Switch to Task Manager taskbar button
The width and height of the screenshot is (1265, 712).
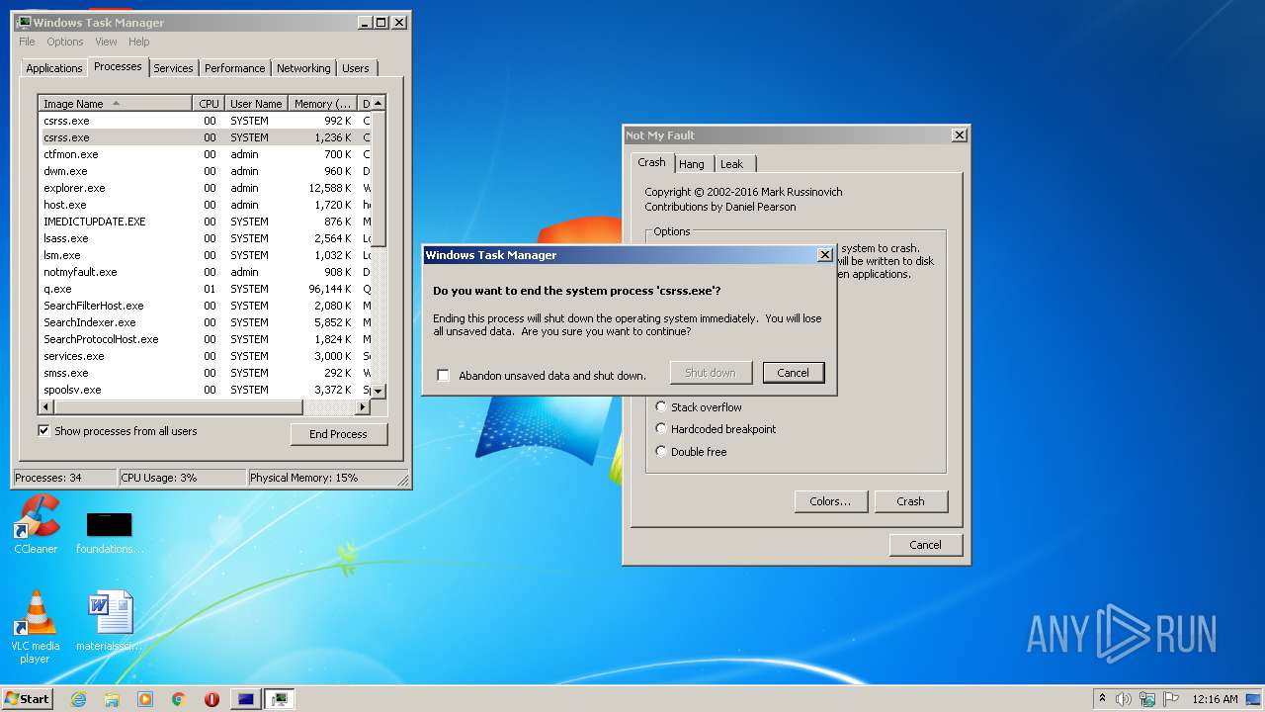click(x=280, y=699)
